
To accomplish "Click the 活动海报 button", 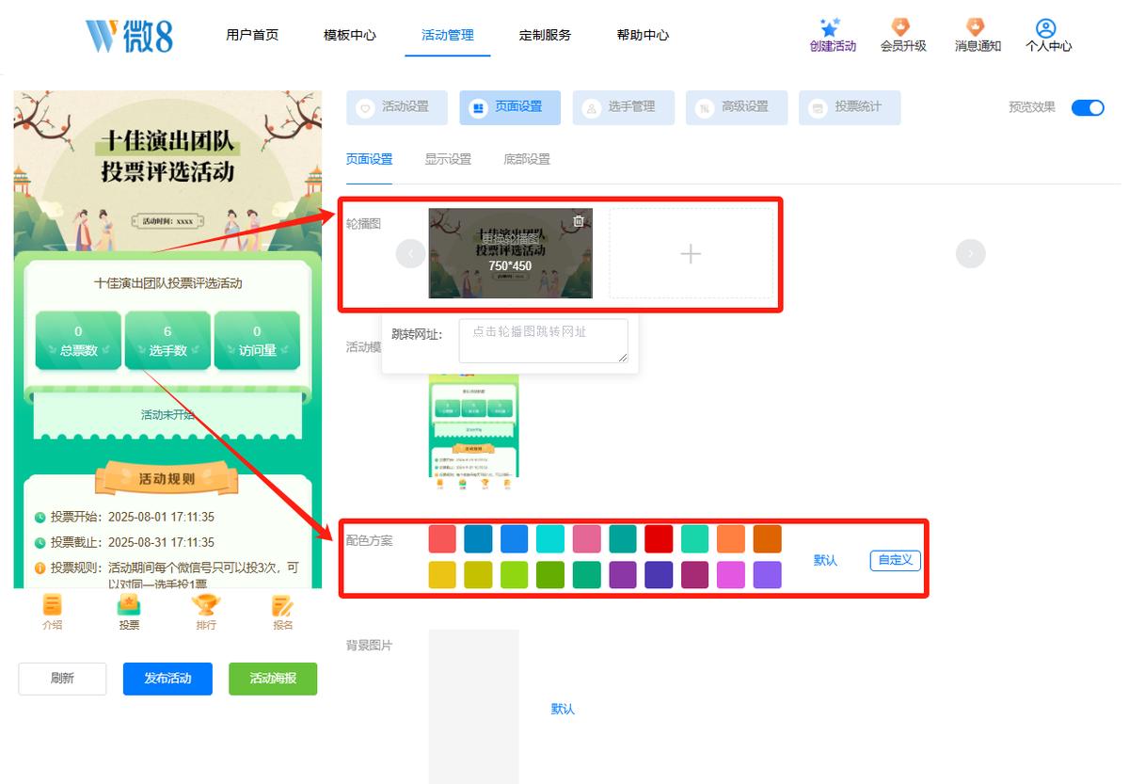I will (x=273, y=679).
